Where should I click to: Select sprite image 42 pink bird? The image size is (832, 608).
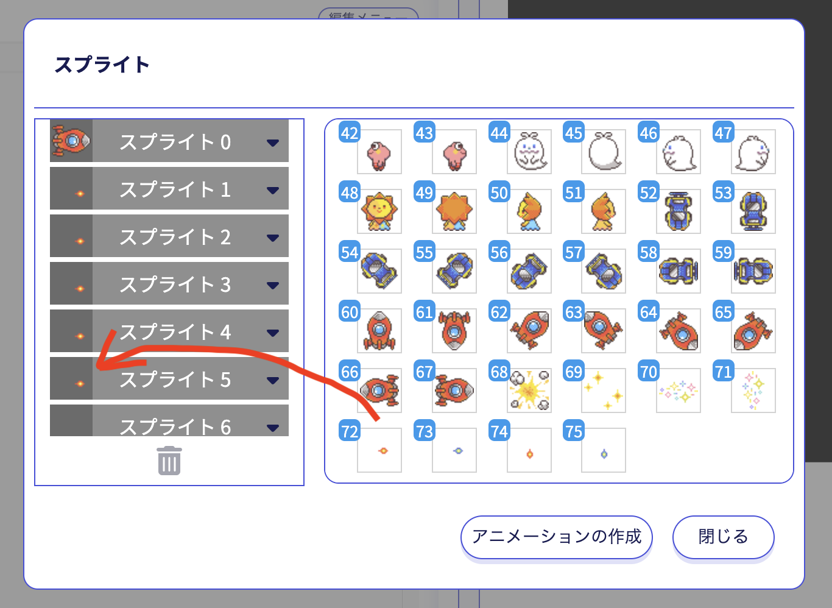pyautogui.click(x=379, y=152)
